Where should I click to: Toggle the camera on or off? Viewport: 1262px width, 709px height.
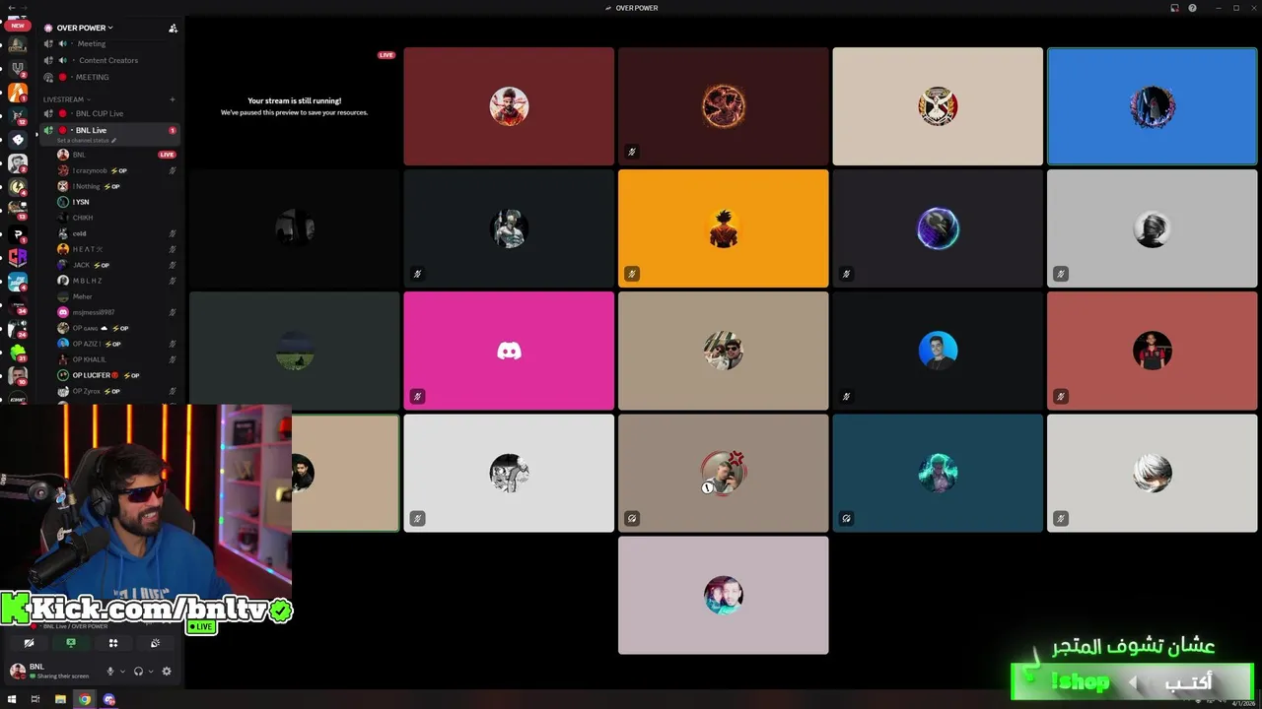pos(30,643)
